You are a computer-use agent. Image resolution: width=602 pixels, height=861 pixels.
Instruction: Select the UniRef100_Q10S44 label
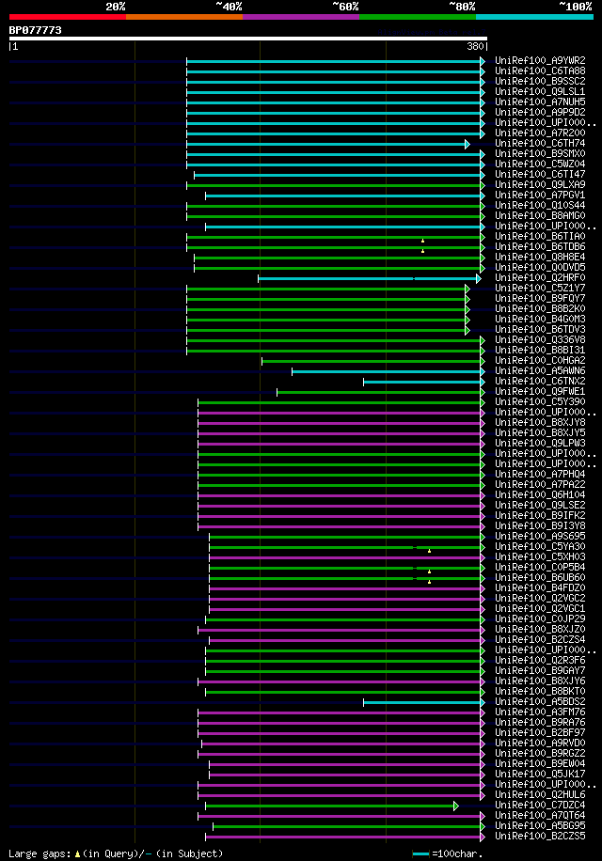tap(540, 205)
